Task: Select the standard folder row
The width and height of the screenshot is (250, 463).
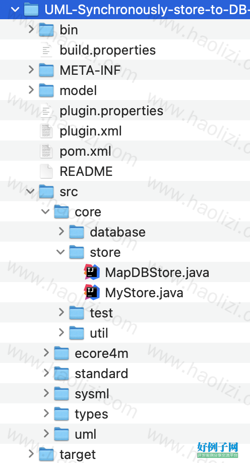Action: (125, 374)
